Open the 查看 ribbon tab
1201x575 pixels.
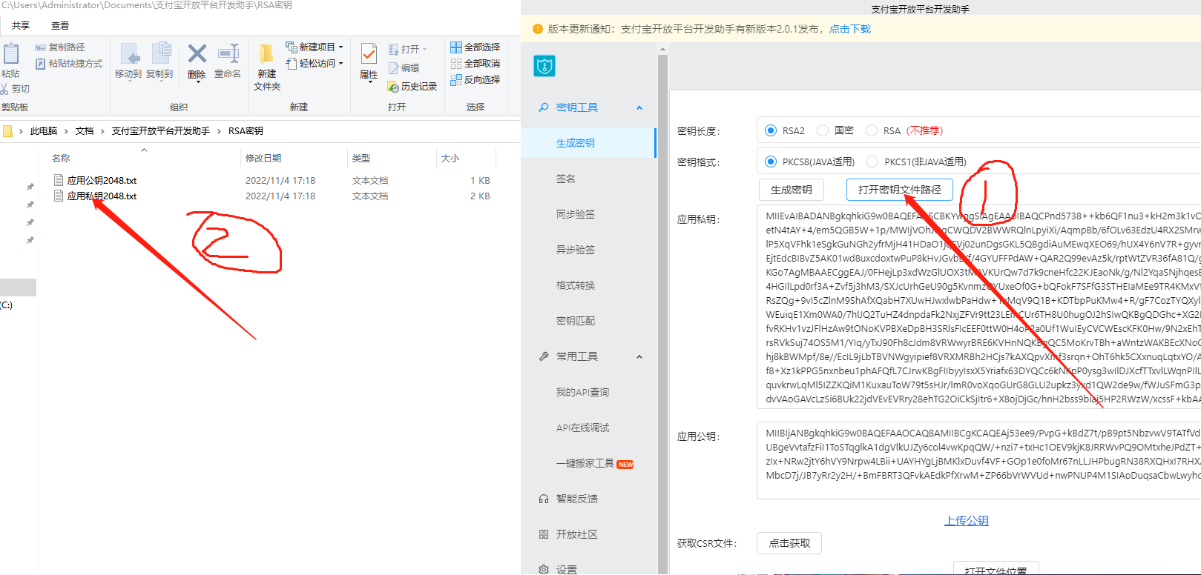pos(60,26)
